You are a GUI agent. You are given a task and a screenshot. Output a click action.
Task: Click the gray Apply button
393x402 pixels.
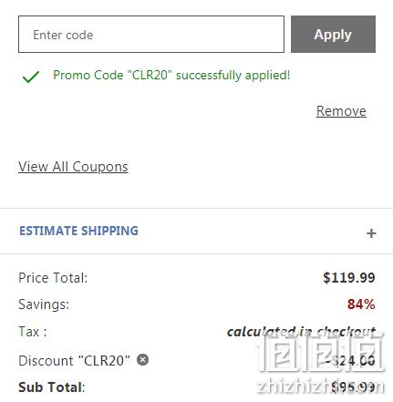coord(333,35)
